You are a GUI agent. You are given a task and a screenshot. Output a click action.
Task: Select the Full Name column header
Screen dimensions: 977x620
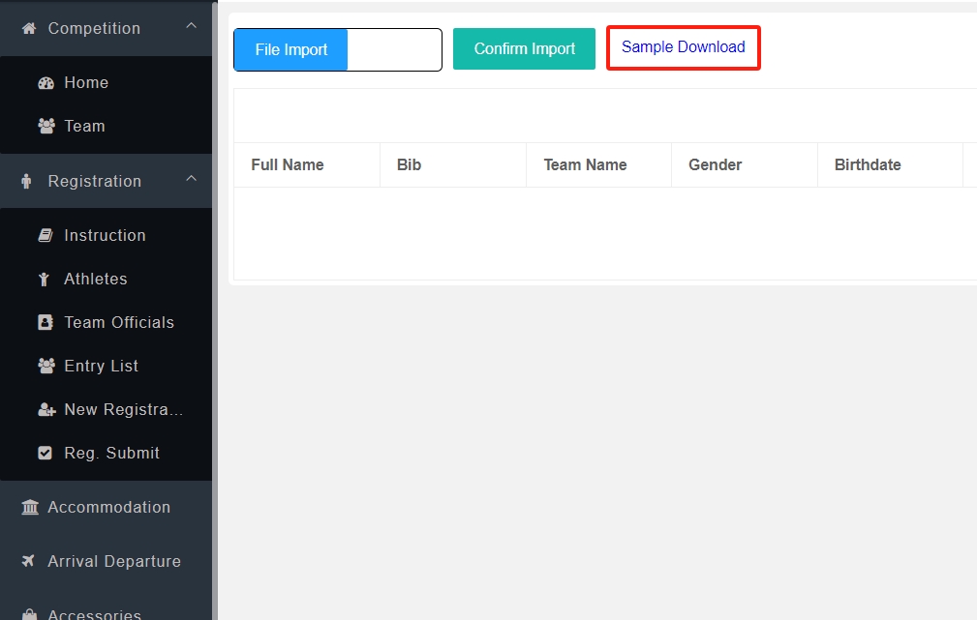click(287, 164)
